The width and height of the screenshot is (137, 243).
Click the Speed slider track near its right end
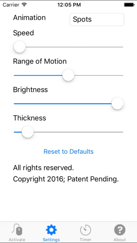[x=118, y=47]
